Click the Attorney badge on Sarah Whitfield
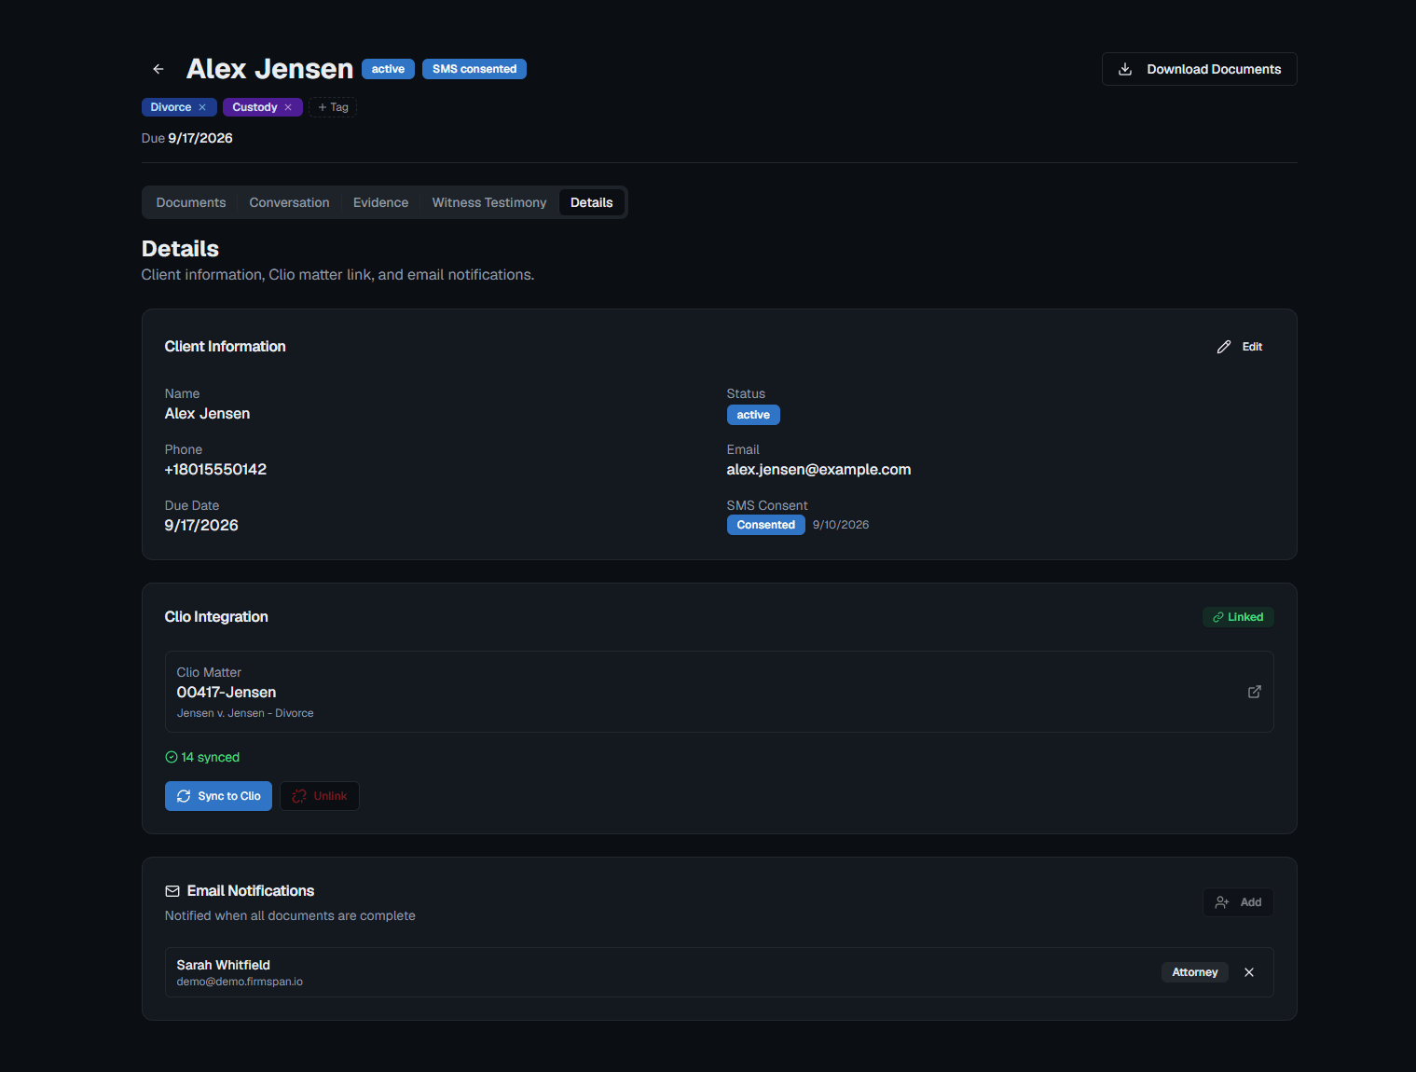 [x=1195, y=972]
